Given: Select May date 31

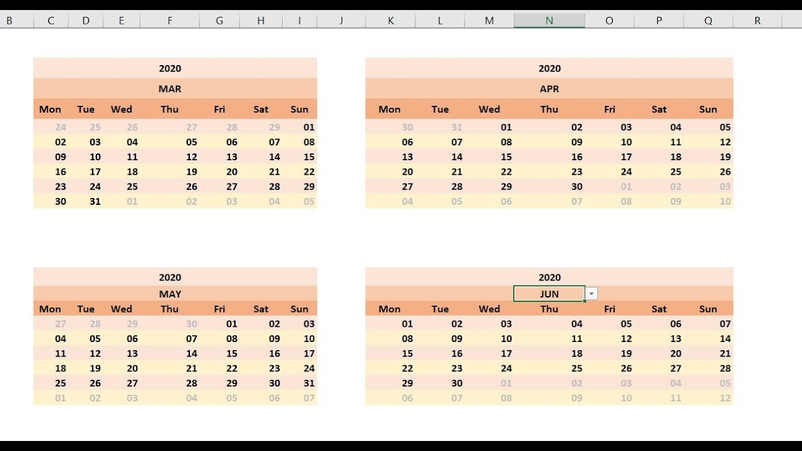Looking at the screenshot, I should pos(309,383).
